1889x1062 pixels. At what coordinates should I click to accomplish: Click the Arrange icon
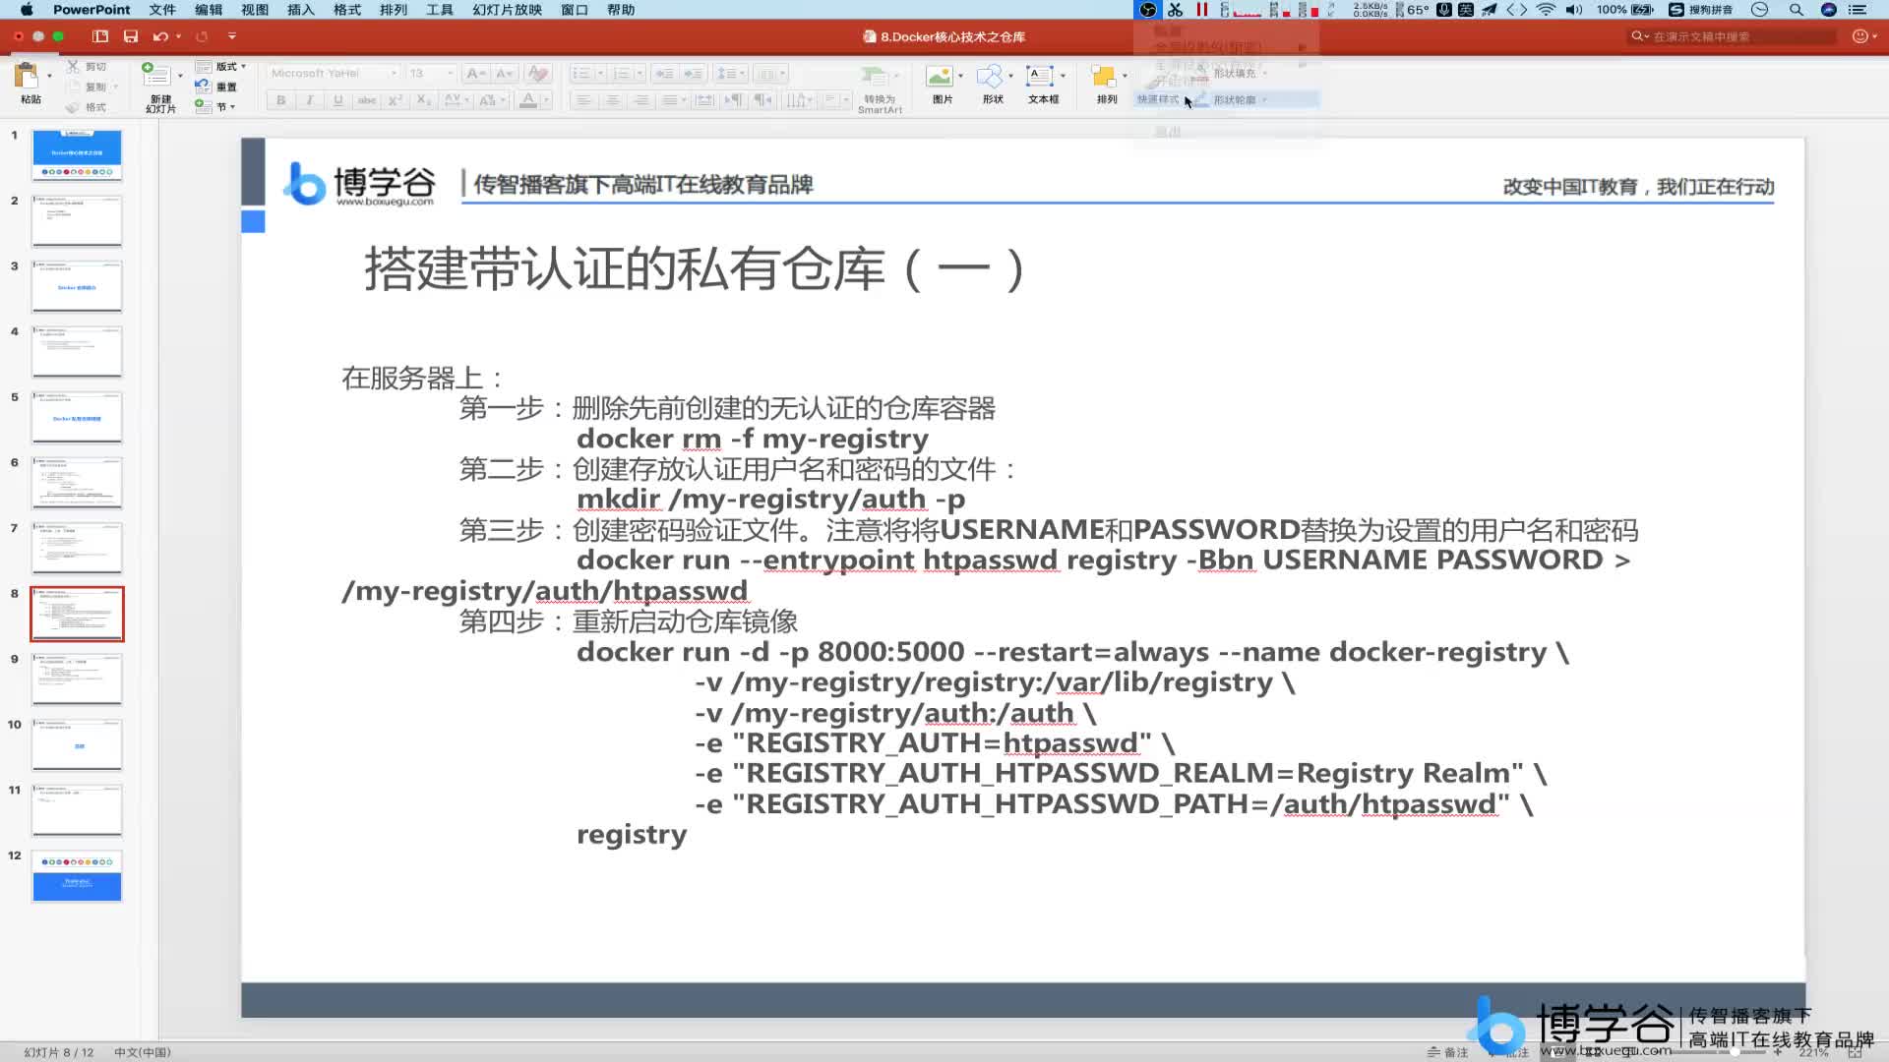click(x=1104, y=77)
